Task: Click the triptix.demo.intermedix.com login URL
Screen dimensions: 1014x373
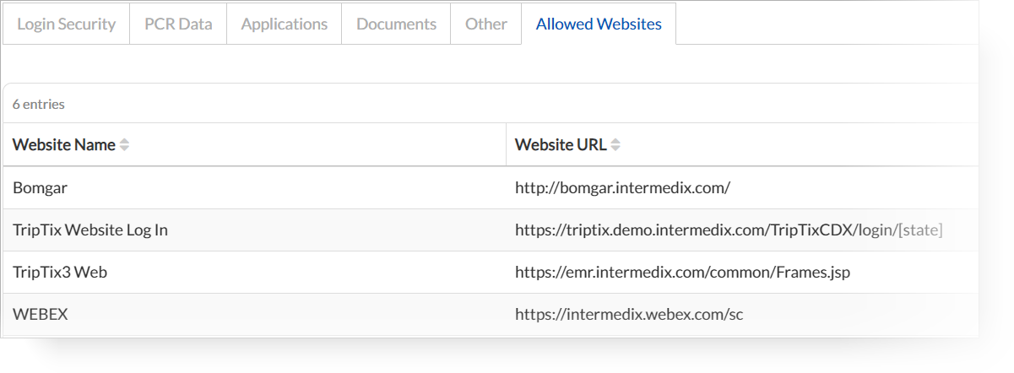Action: coord(729,230)
